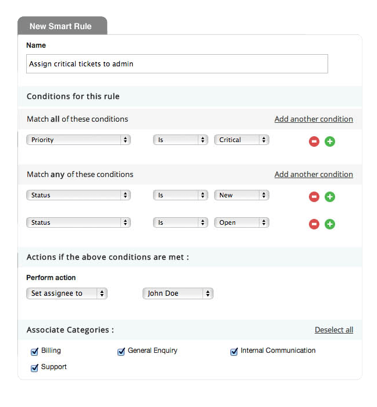Click Add another condition under Match all

[x=314, y=119]
